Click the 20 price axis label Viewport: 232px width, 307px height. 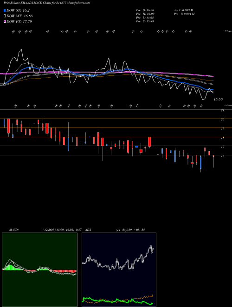[222, 120]
